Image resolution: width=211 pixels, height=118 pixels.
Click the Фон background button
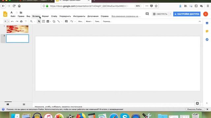(x=80, y=21)
